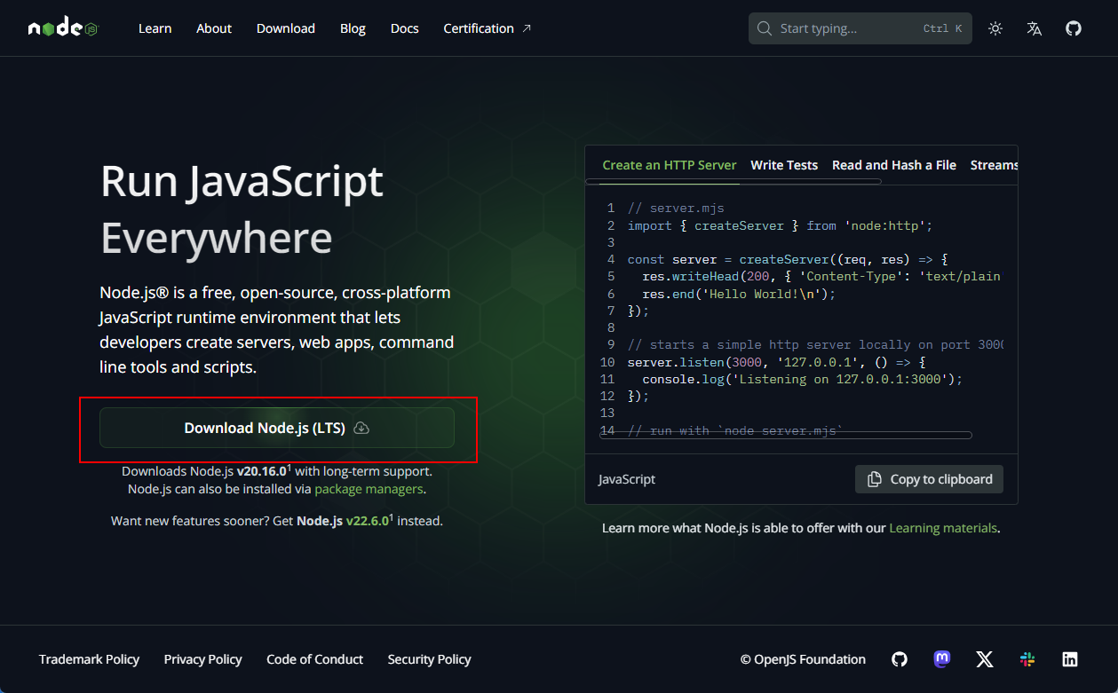Focus the Start typing search field
1118x693 pixels.
[860, 28]
